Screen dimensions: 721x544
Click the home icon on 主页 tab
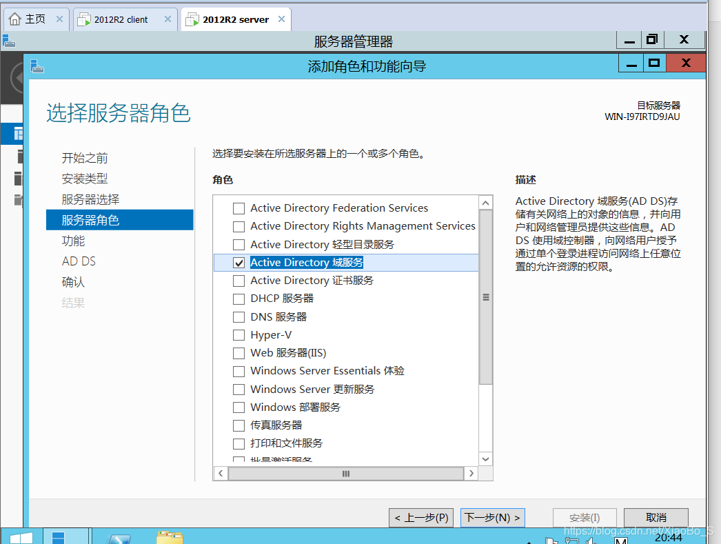coord(14,19)
